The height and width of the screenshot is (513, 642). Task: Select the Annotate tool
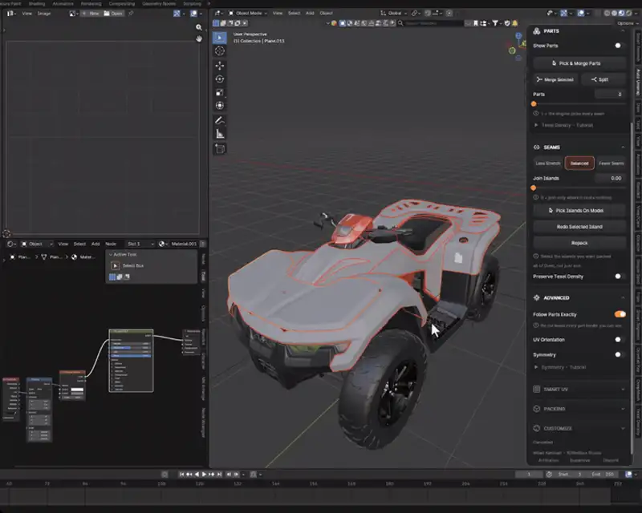(x=220, y=121)
